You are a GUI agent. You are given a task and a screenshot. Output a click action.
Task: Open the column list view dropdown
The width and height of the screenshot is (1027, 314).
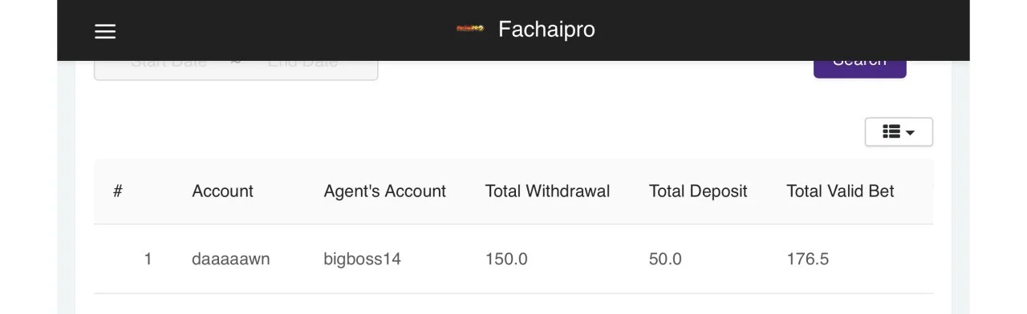(899, 132)
